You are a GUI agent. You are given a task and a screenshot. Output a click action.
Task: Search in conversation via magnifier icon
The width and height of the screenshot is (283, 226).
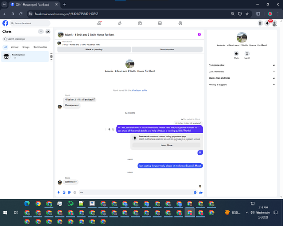click(x=247, y=54)
